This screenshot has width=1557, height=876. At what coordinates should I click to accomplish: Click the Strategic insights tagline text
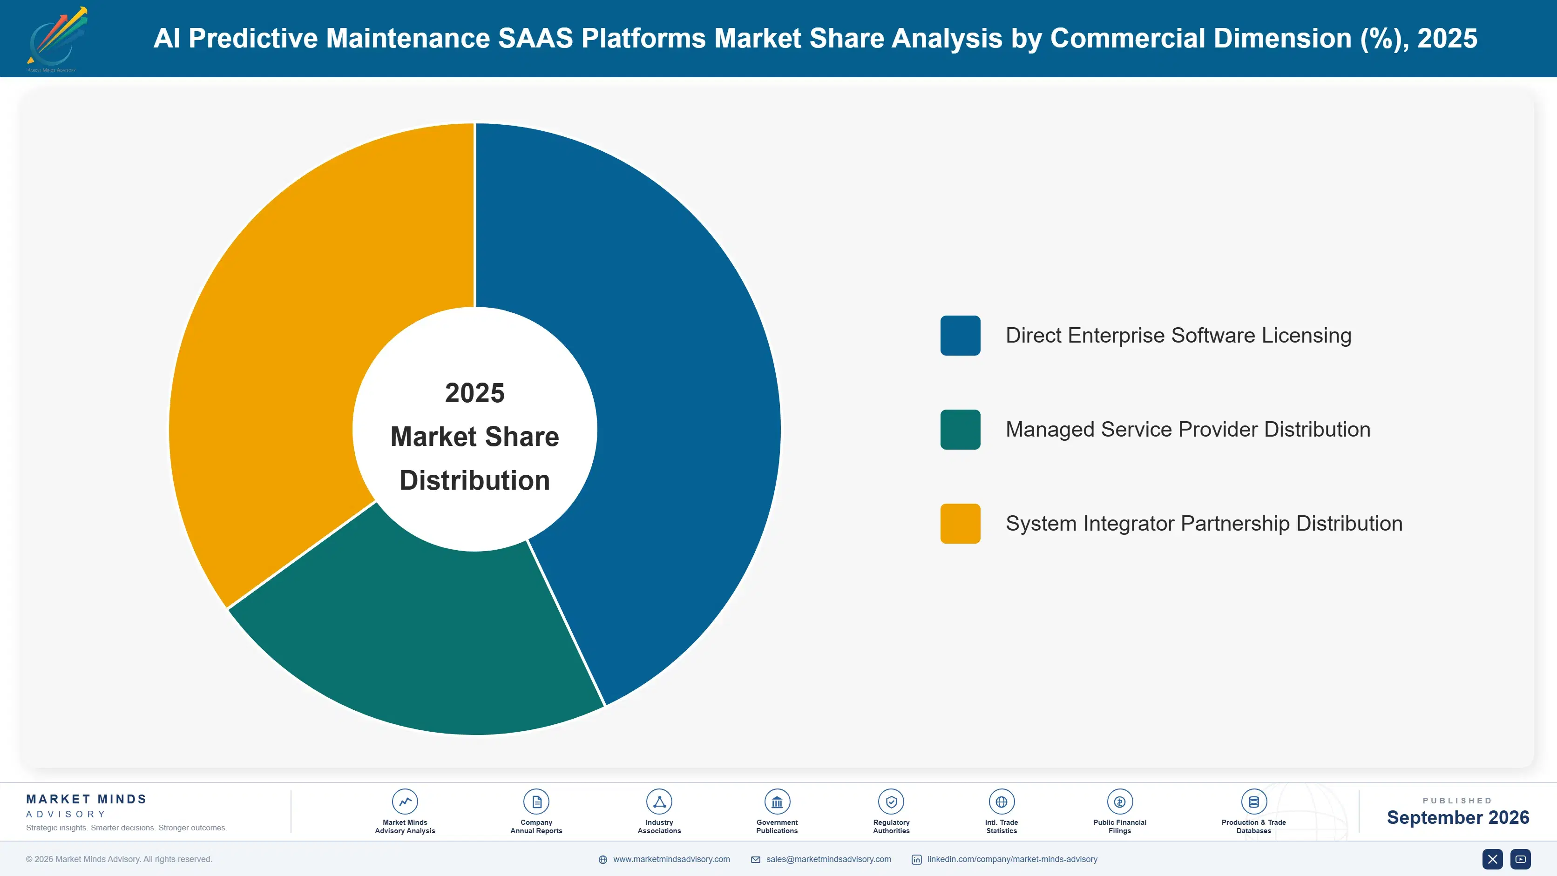[126, 828]
